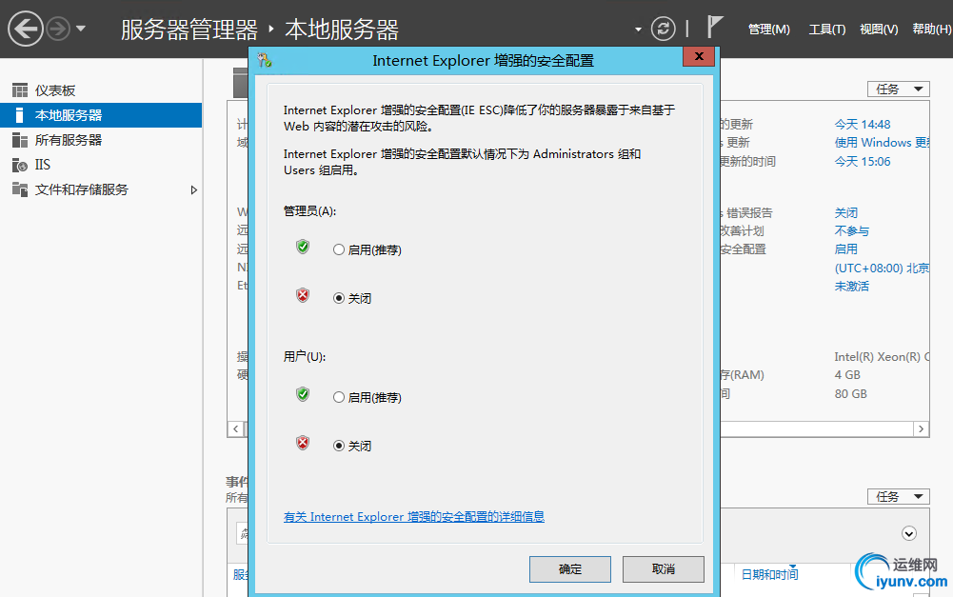Click the 不参与 improvement program link

pos(852,231)
